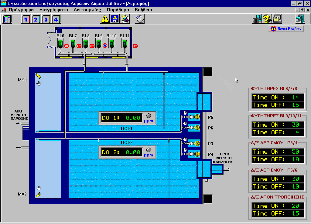Viewport: 311px width, 224px height.
Task: Open the Παράθυρα menu
Action: click(118, 10)
